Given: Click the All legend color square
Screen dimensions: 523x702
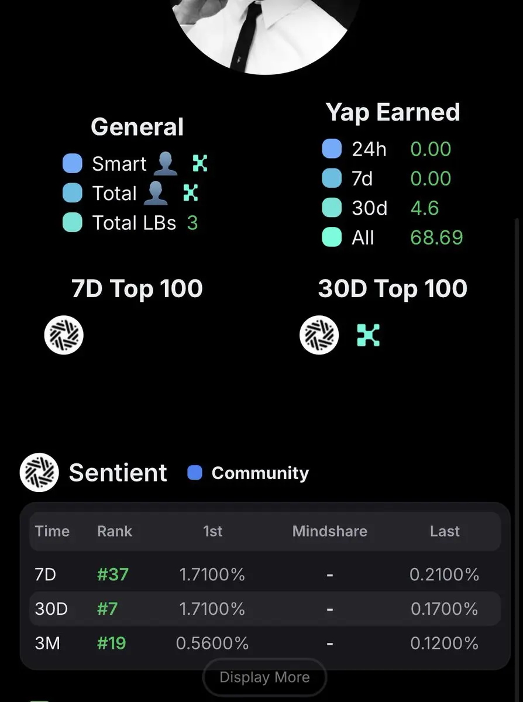Looking at the screenshot, I should 332,238.
